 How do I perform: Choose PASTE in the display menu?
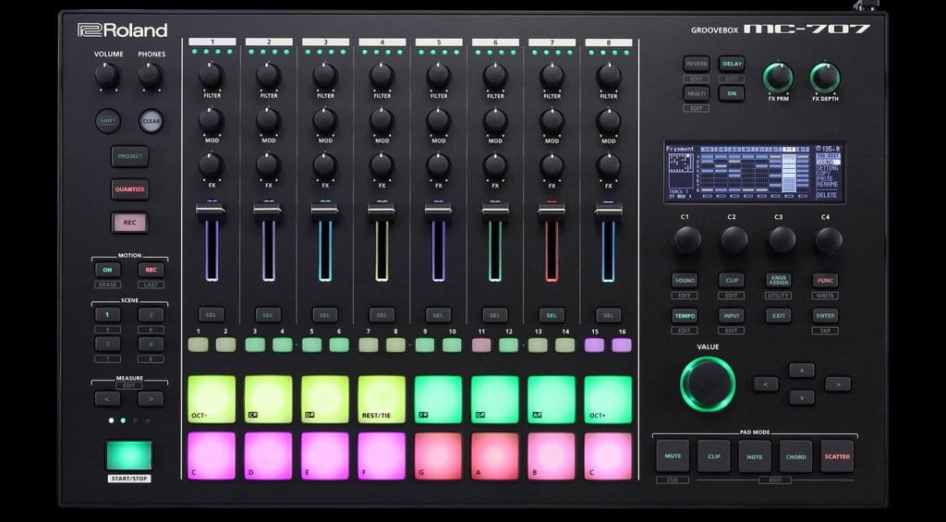click(825, 179)
